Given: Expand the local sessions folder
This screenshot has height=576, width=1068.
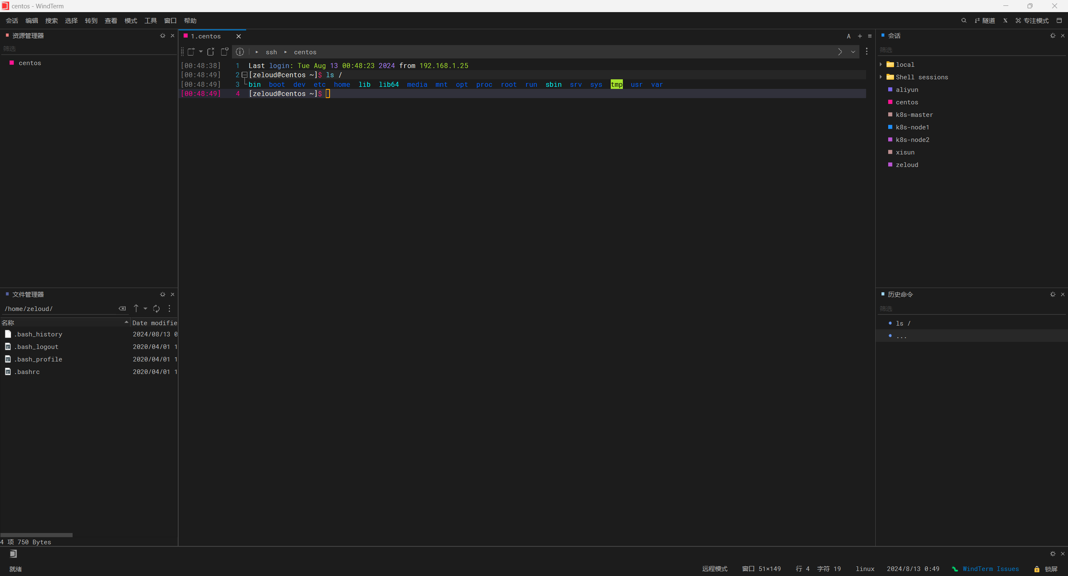Looking at the screenshot, I should coord(881,64).
